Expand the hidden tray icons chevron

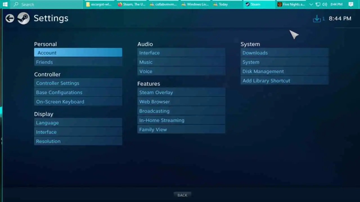311,4
